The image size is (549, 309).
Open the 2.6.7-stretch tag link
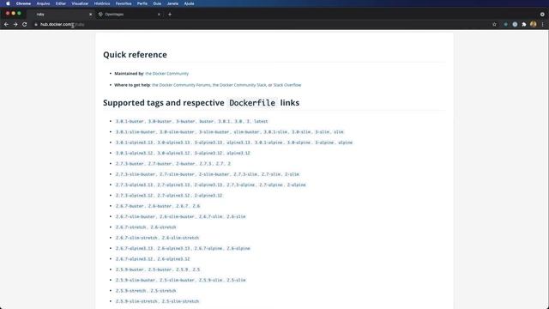[130, 227]
